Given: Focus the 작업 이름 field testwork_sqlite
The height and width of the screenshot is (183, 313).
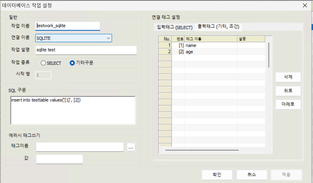Looking at the screenshot, I should pyautogui.click(x=68, y=26).
